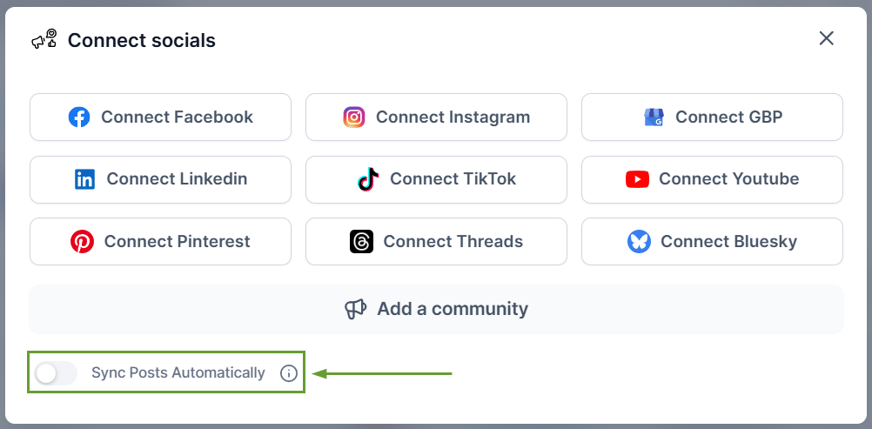Viewport: 872px width, 429px height.
Task: Click the Google Business Profile storefront icon
Action: 654,117
